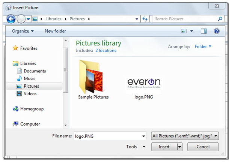Viewport: 229px width, 162px height.
Task: Open Help via blue question mark
Action: pos(217,31)
